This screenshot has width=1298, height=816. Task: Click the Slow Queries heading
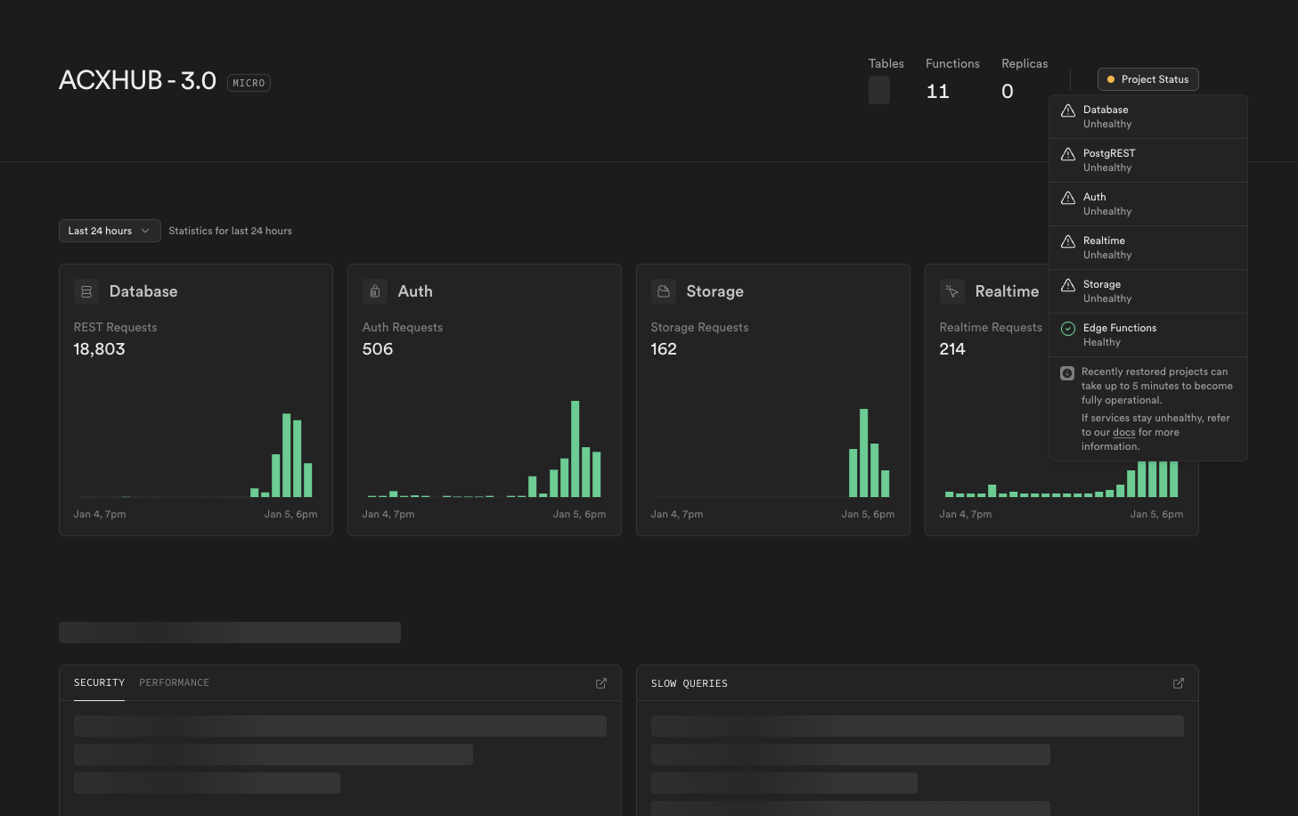(690, 683)
